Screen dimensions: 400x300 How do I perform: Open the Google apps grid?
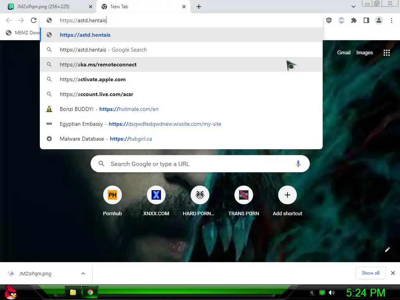pyautogui.click(x=387, y=53)
